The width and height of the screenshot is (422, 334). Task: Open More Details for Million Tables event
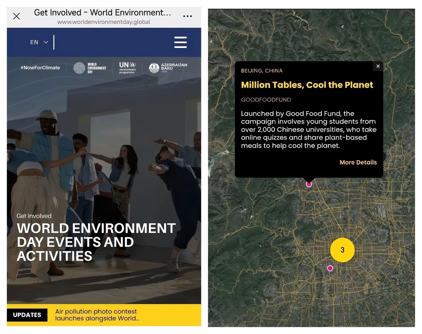click(358, 162)
